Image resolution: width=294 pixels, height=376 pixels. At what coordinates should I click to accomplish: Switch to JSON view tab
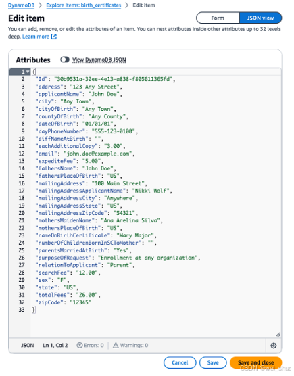[x=260, y=18]
